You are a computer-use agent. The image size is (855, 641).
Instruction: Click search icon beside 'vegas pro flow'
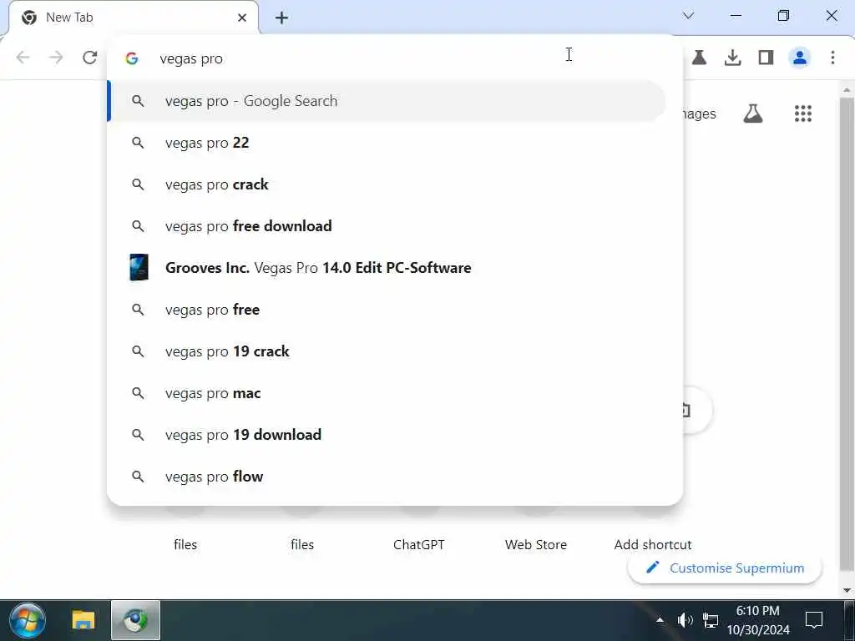tap(138, 477)
